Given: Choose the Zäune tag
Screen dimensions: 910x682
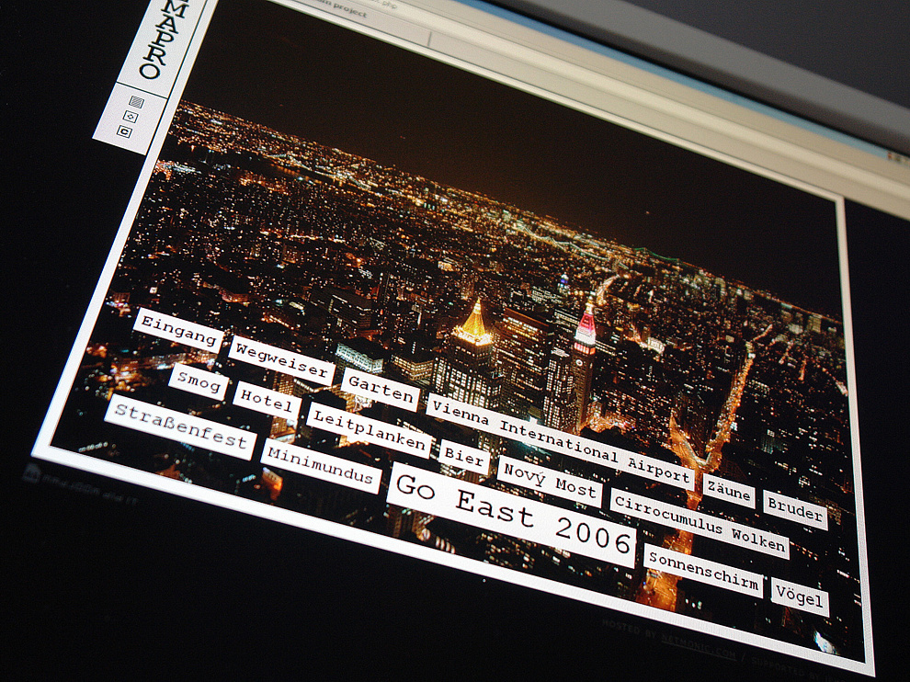Looking at the screenshot, I should 729,493.
